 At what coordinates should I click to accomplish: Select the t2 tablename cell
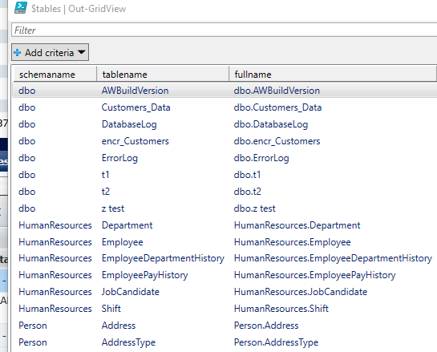(106, 192)
